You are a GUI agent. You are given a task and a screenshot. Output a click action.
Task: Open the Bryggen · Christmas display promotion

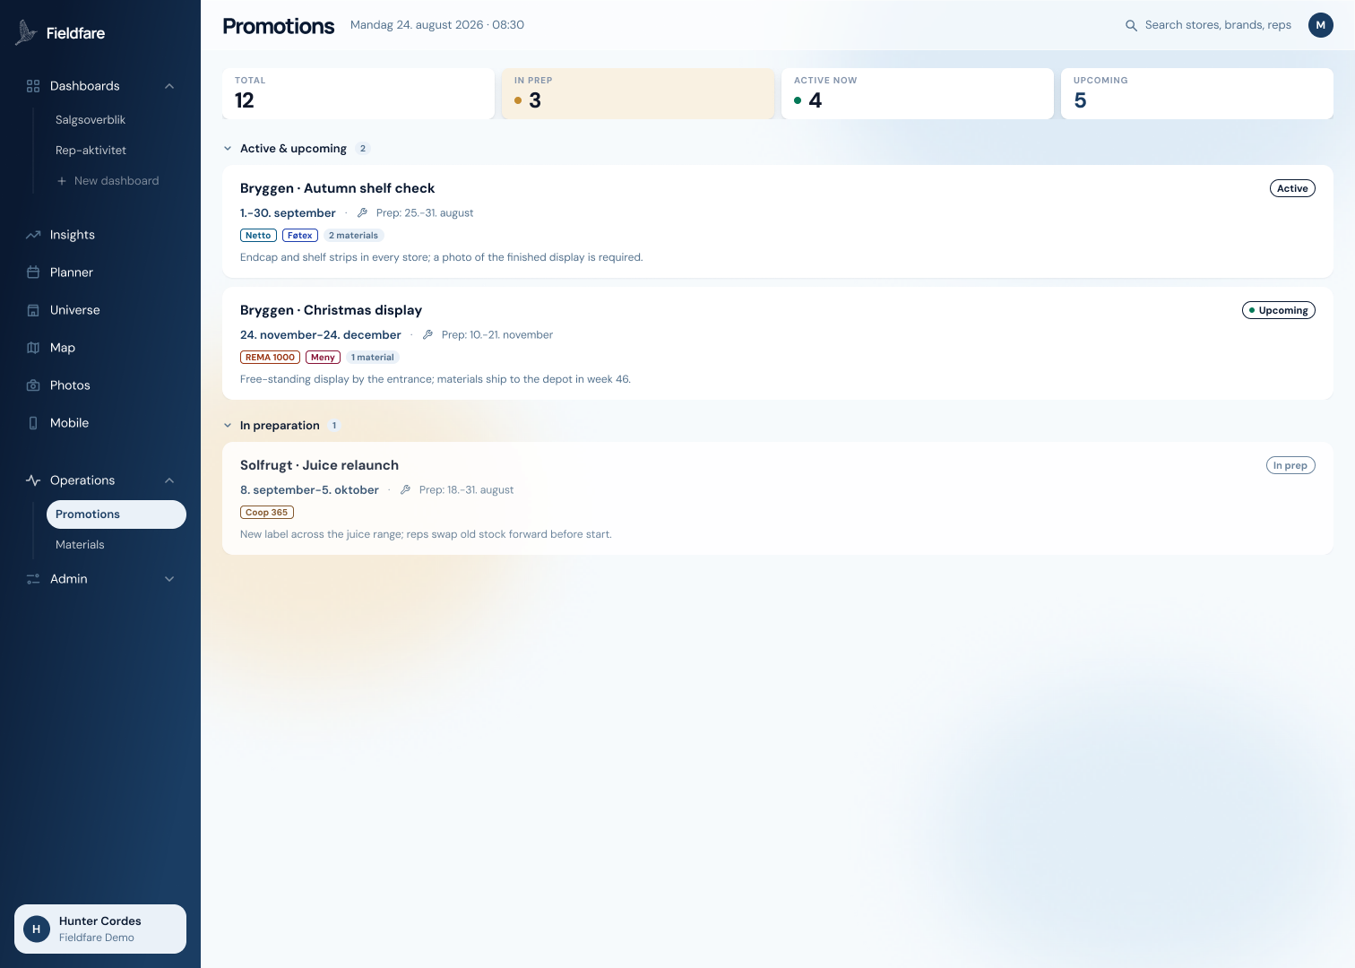[778, 343]
